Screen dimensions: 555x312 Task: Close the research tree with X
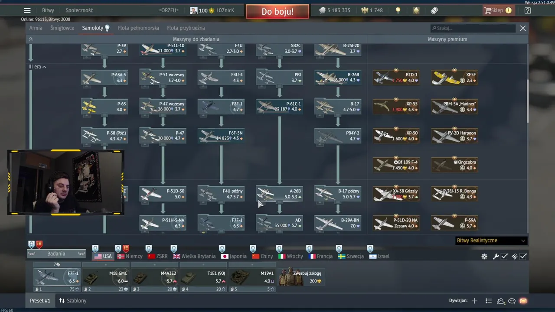point(523,28)
